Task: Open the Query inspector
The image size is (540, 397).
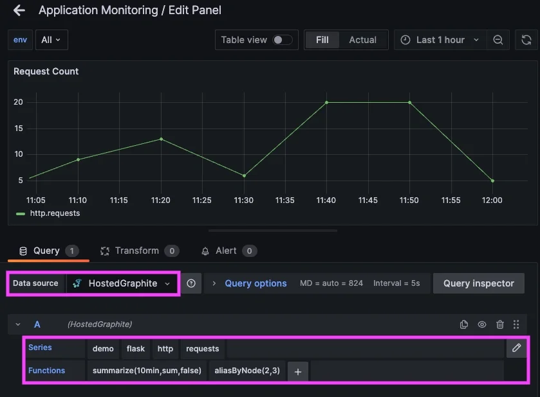Action: [x=478, y=283]
